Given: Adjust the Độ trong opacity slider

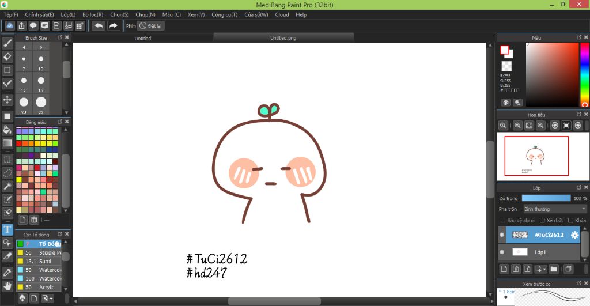Looking at the screenshot, I should click(546, 198).
